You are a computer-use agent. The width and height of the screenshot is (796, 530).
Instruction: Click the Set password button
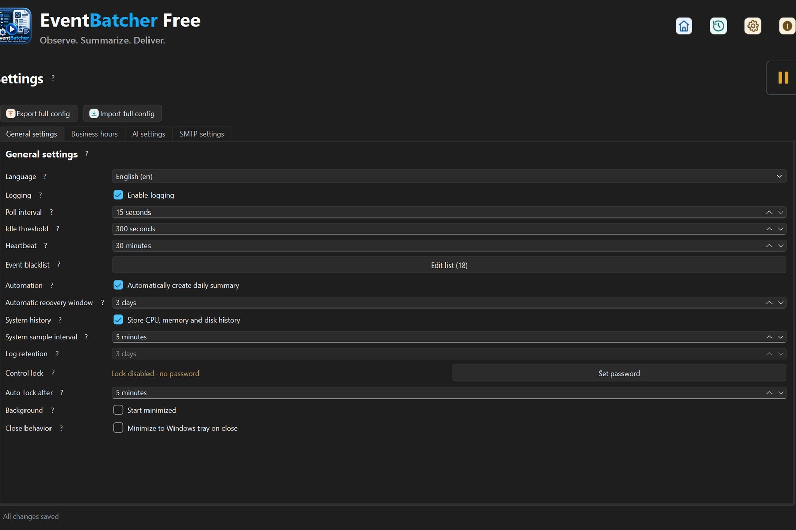pyautogui.click(x=619, y=373)
